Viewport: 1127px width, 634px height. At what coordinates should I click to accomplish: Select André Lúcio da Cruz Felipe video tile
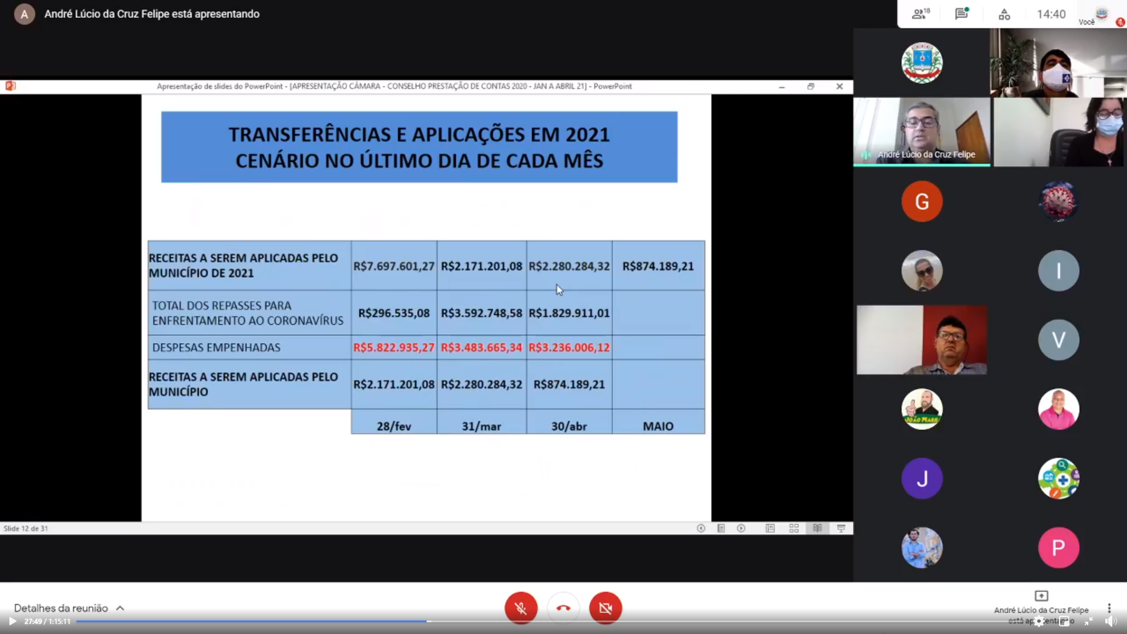coord(922,132)
